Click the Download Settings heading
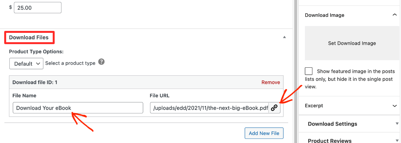Image resolution: width=401 pixels, height=143 pixels. (332, 124)
